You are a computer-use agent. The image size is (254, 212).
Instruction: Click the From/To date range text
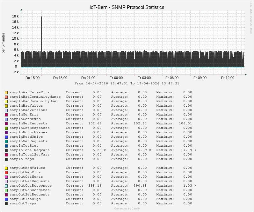pos(127,83)
